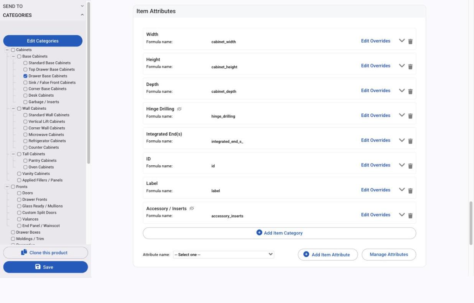Check Applied Fillers / Panels checkbox
474x303 pixels.
click(19, 180)
